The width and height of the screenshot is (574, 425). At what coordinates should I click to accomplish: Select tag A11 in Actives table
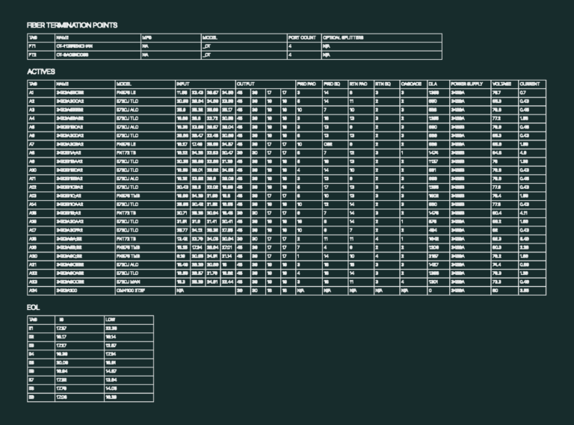coord(32,179)
